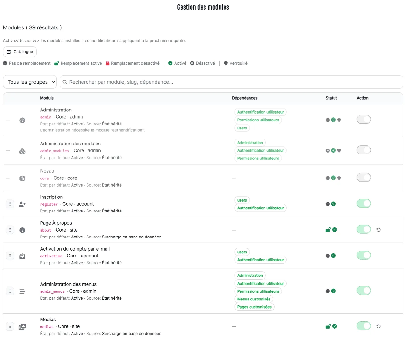This screenshot has width=406, height=337.
Task: Toggle the Administration module switch
Action: click(364, 120)
